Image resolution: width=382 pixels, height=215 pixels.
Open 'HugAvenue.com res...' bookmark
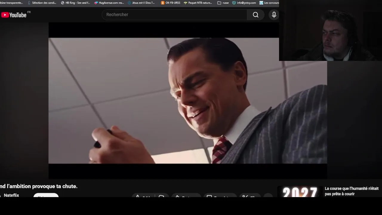click(109, 3)
